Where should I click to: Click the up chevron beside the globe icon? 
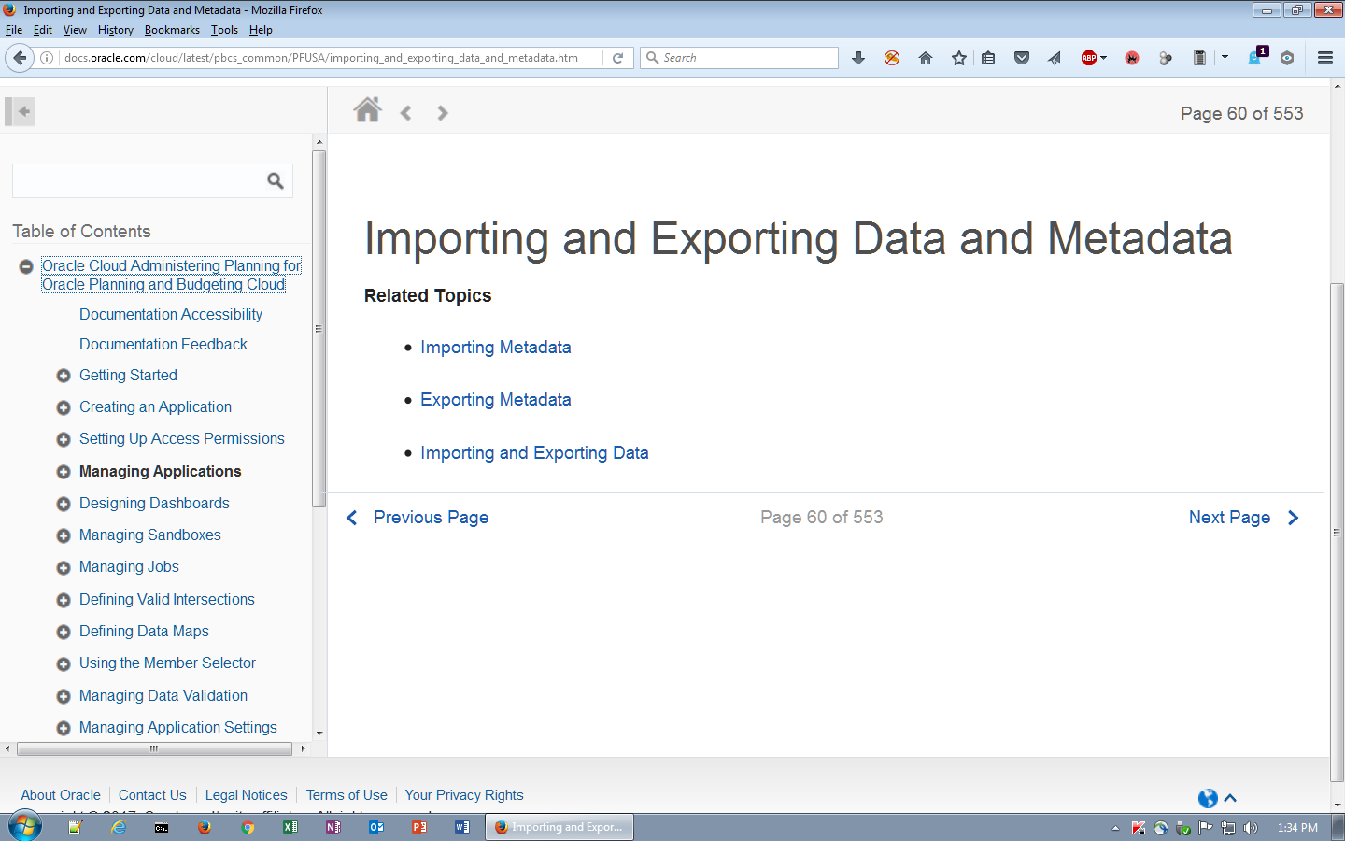click(1230, 798)
